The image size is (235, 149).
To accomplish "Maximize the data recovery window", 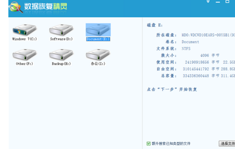I will click(227, 2).
